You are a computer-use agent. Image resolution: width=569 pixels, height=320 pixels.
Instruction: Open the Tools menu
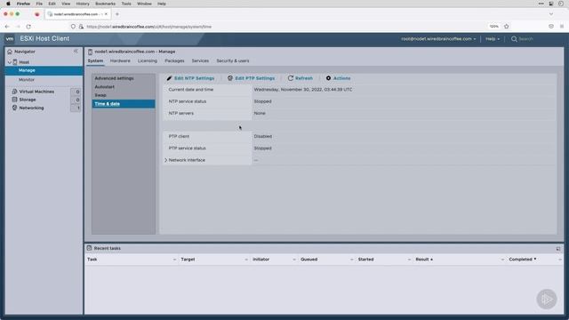pyautogui.click(x=126, y=4)
